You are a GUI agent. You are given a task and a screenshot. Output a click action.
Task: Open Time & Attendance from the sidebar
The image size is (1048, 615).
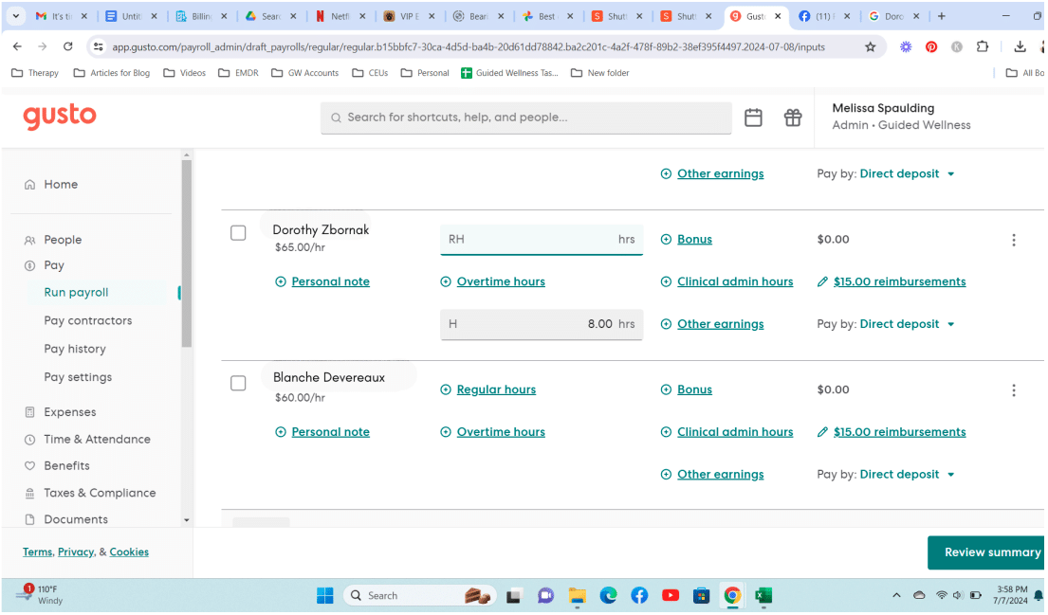tap(32, 439)
